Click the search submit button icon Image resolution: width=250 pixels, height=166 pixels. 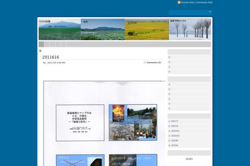(x=210, y=12)
